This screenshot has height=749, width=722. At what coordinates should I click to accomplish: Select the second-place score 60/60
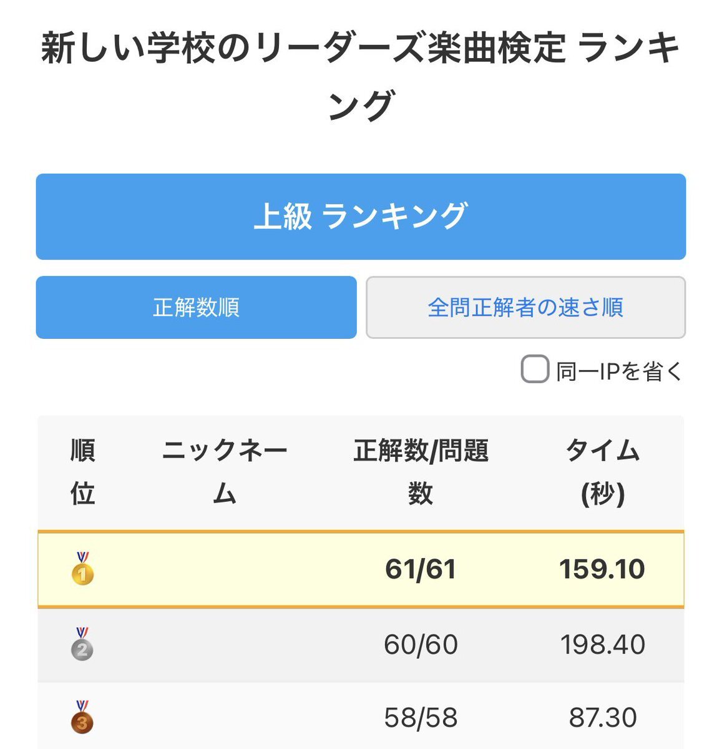421,645
